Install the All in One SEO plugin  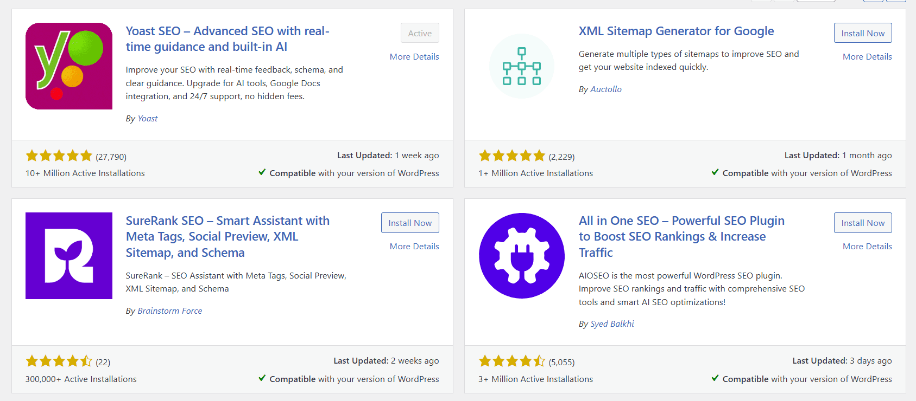pos(863,223)
